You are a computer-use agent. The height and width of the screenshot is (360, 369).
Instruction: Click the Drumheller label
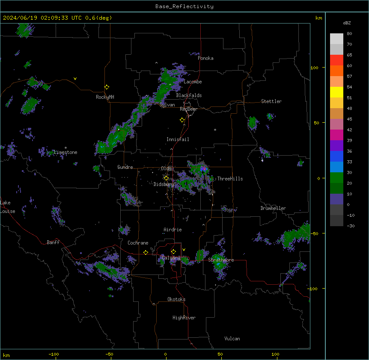click(273, 208)
